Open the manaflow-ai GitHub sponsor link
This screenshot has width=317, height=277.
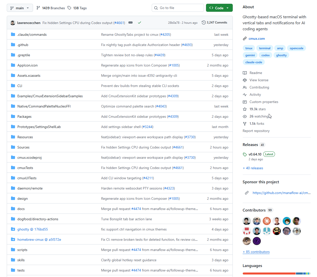click(x=281, y=193)
